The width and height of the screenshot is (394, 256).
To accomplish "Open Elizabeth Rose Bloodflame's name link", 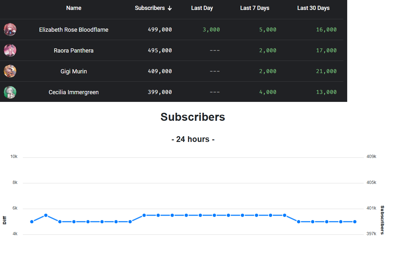I will [74, 29].
